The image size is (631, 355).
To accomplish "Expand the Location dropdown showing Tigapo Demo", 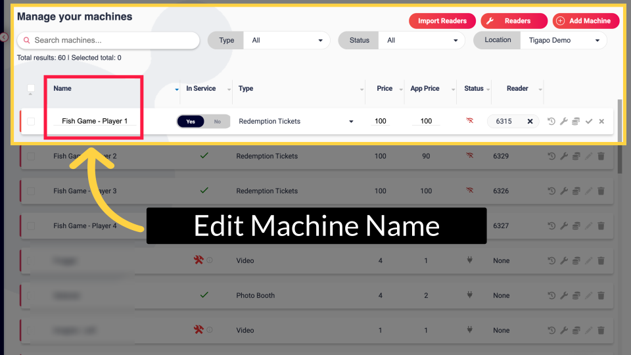I will 563,41.
